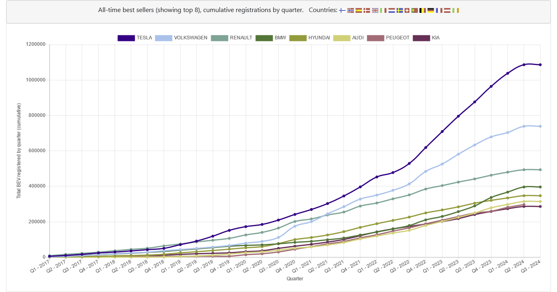Click the '800000' y-axis label

click(x=36, y=115)
